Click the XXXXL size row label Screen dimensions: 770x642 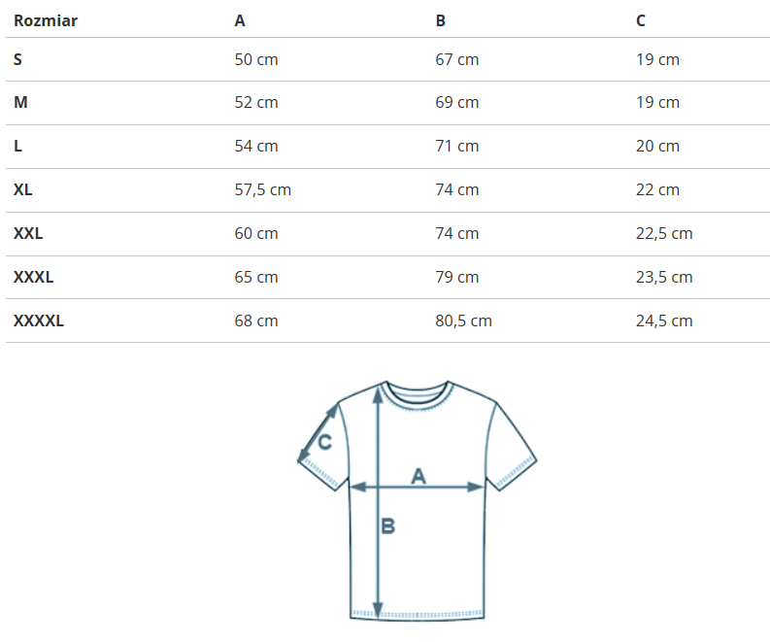click(x=39, y=321)
